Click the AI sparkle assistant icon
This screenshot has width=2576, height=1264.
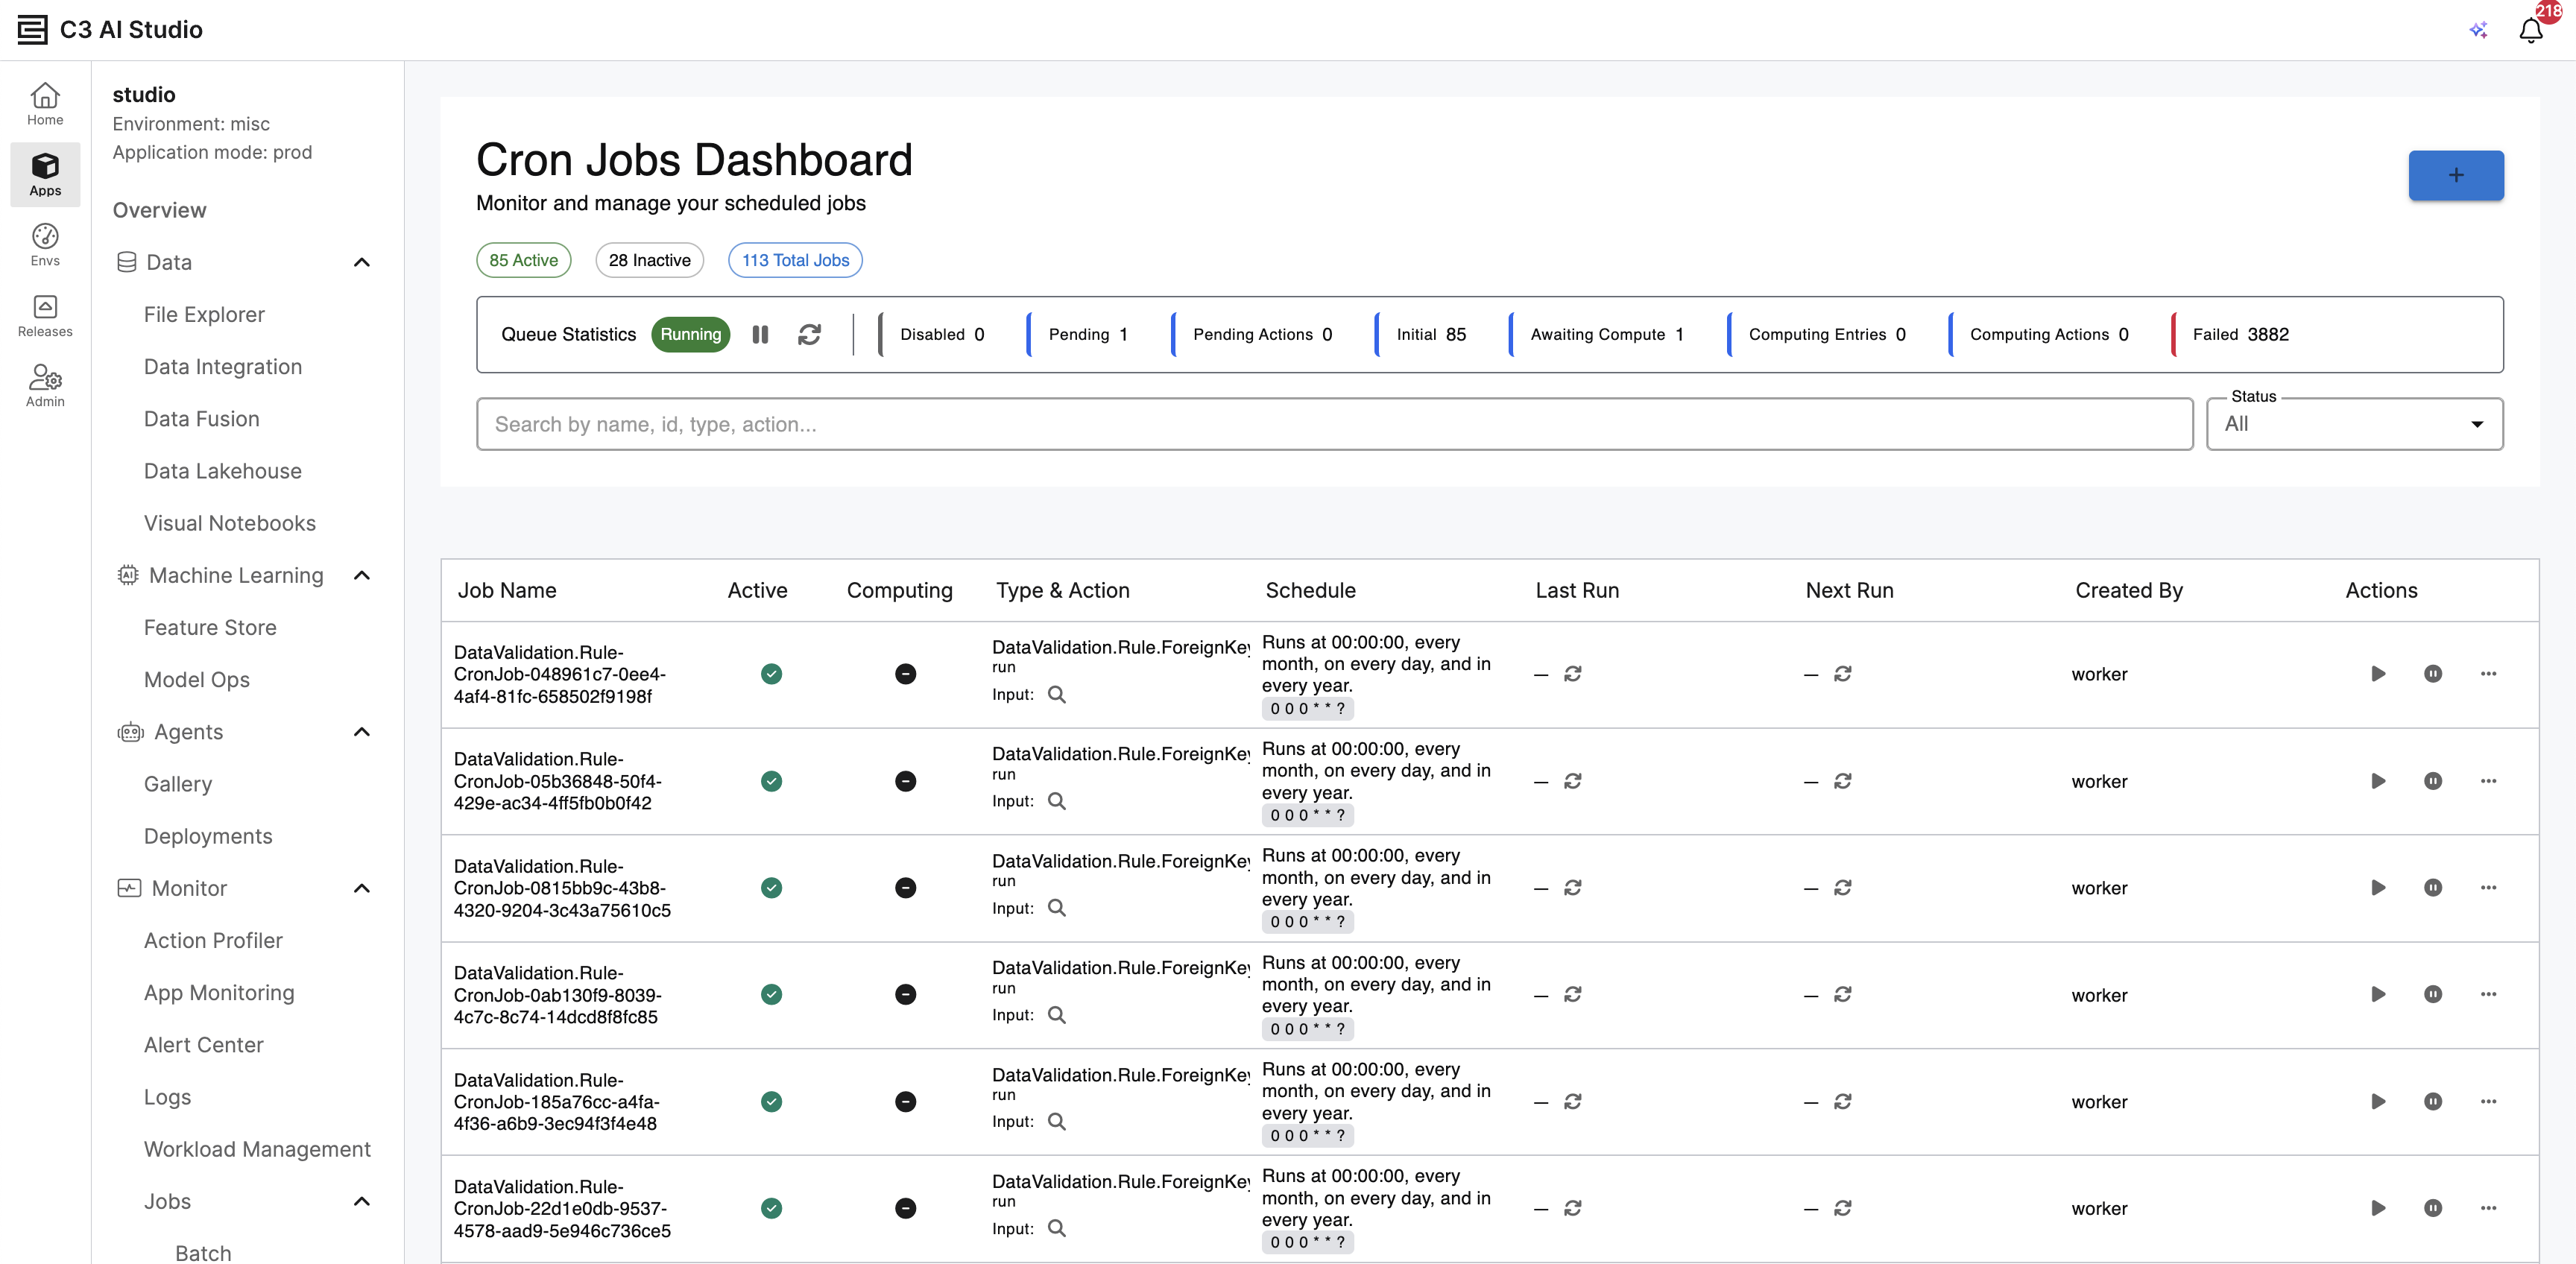[x=2477, y=31]
